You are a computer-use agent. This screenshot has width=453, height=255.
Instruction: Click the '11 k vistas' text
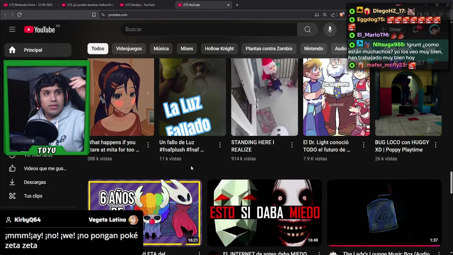170,159
